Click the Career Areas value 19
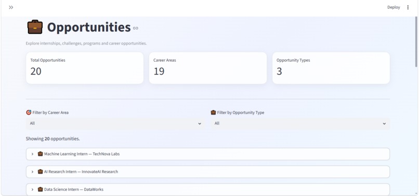 point(159,71)
